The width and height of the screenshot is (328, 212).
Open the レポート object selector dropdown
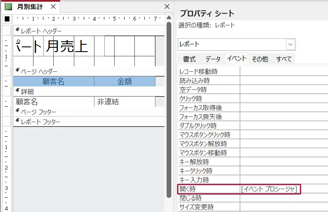click(291, 44)
